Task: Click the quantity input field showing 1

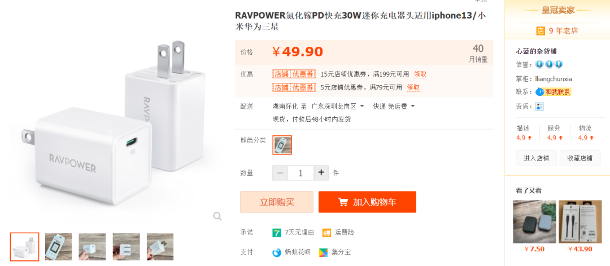Action: 300,173
